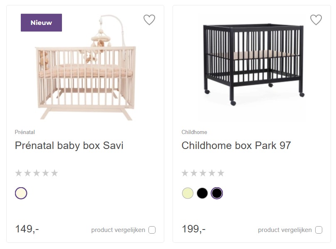
Task: Open the Childhome box Park 97 title link
Action: [236, 146]
